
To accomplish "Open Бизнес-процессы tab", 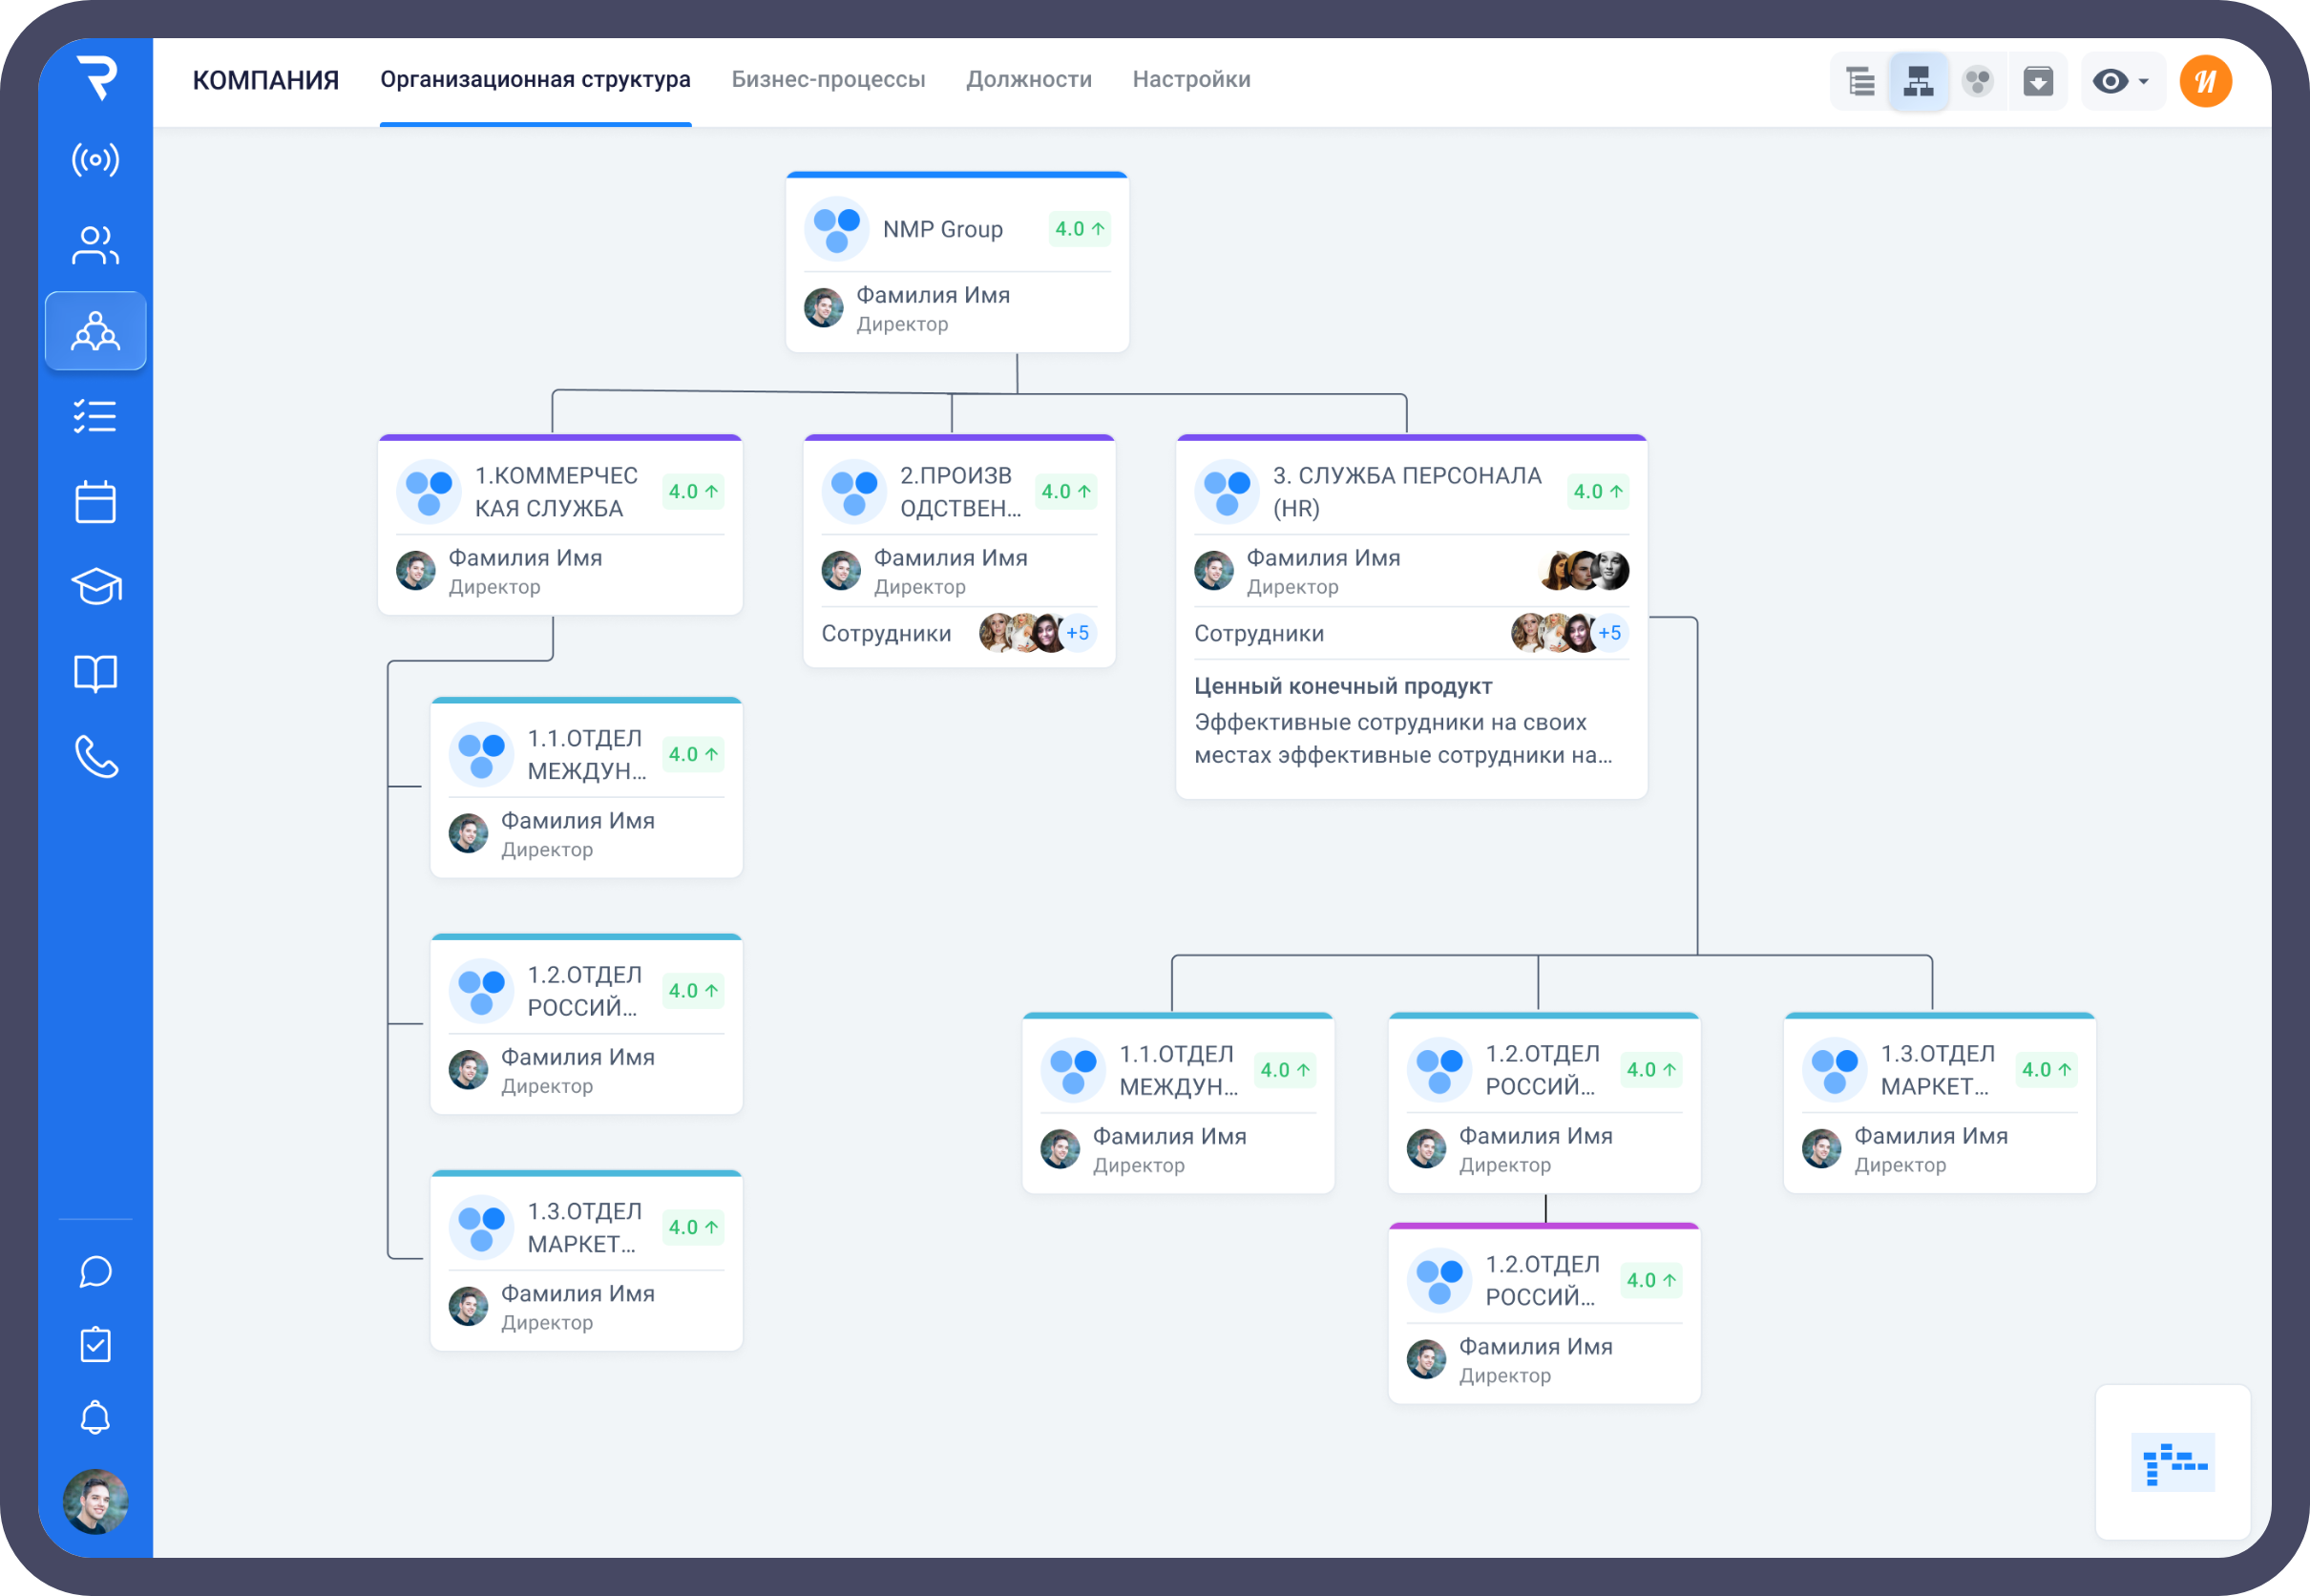I will click(x=828, y=80).
